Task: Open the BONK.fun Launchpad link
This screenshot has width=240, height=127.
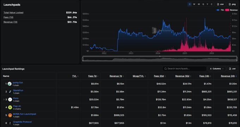Action: 24,114
